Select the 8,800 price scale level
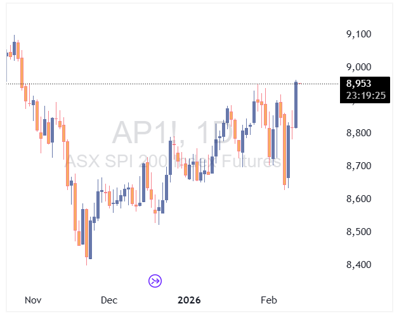This screenshot has width=399, height=325. point(358,133)
